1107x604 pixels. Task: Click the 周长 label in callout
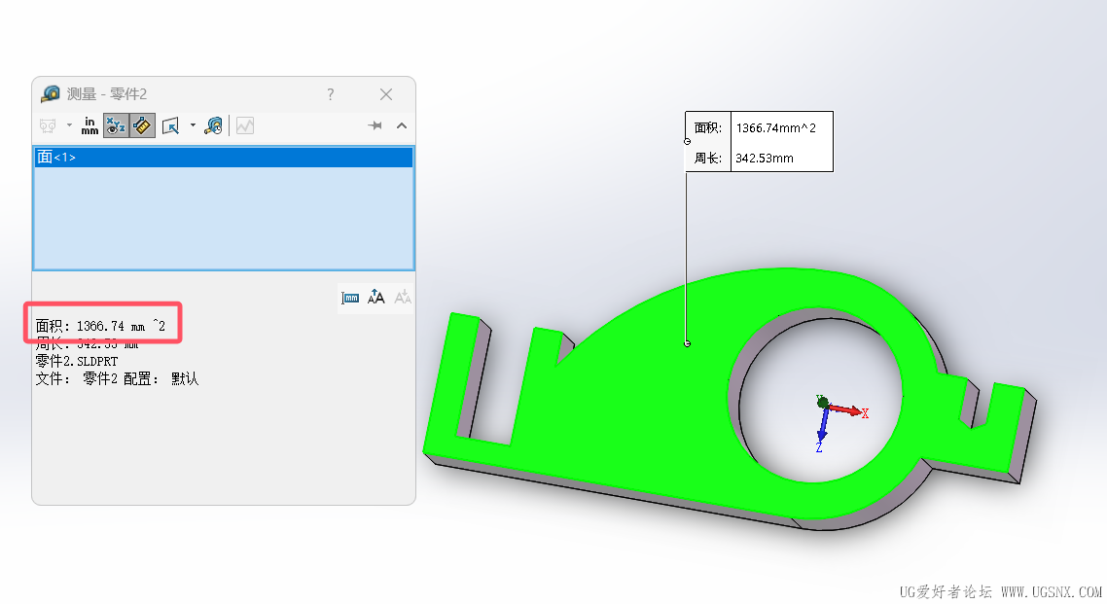[707, 159]
